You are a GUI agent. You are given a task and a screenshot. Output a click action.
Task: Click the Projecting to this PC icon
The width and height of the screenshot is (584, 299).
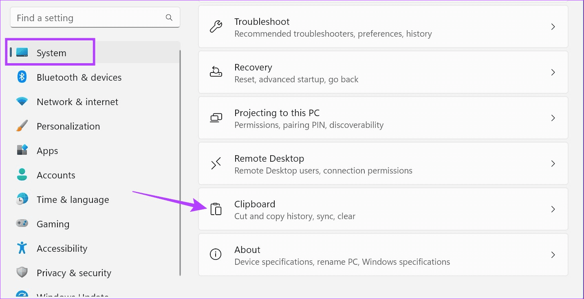[216, 118]
